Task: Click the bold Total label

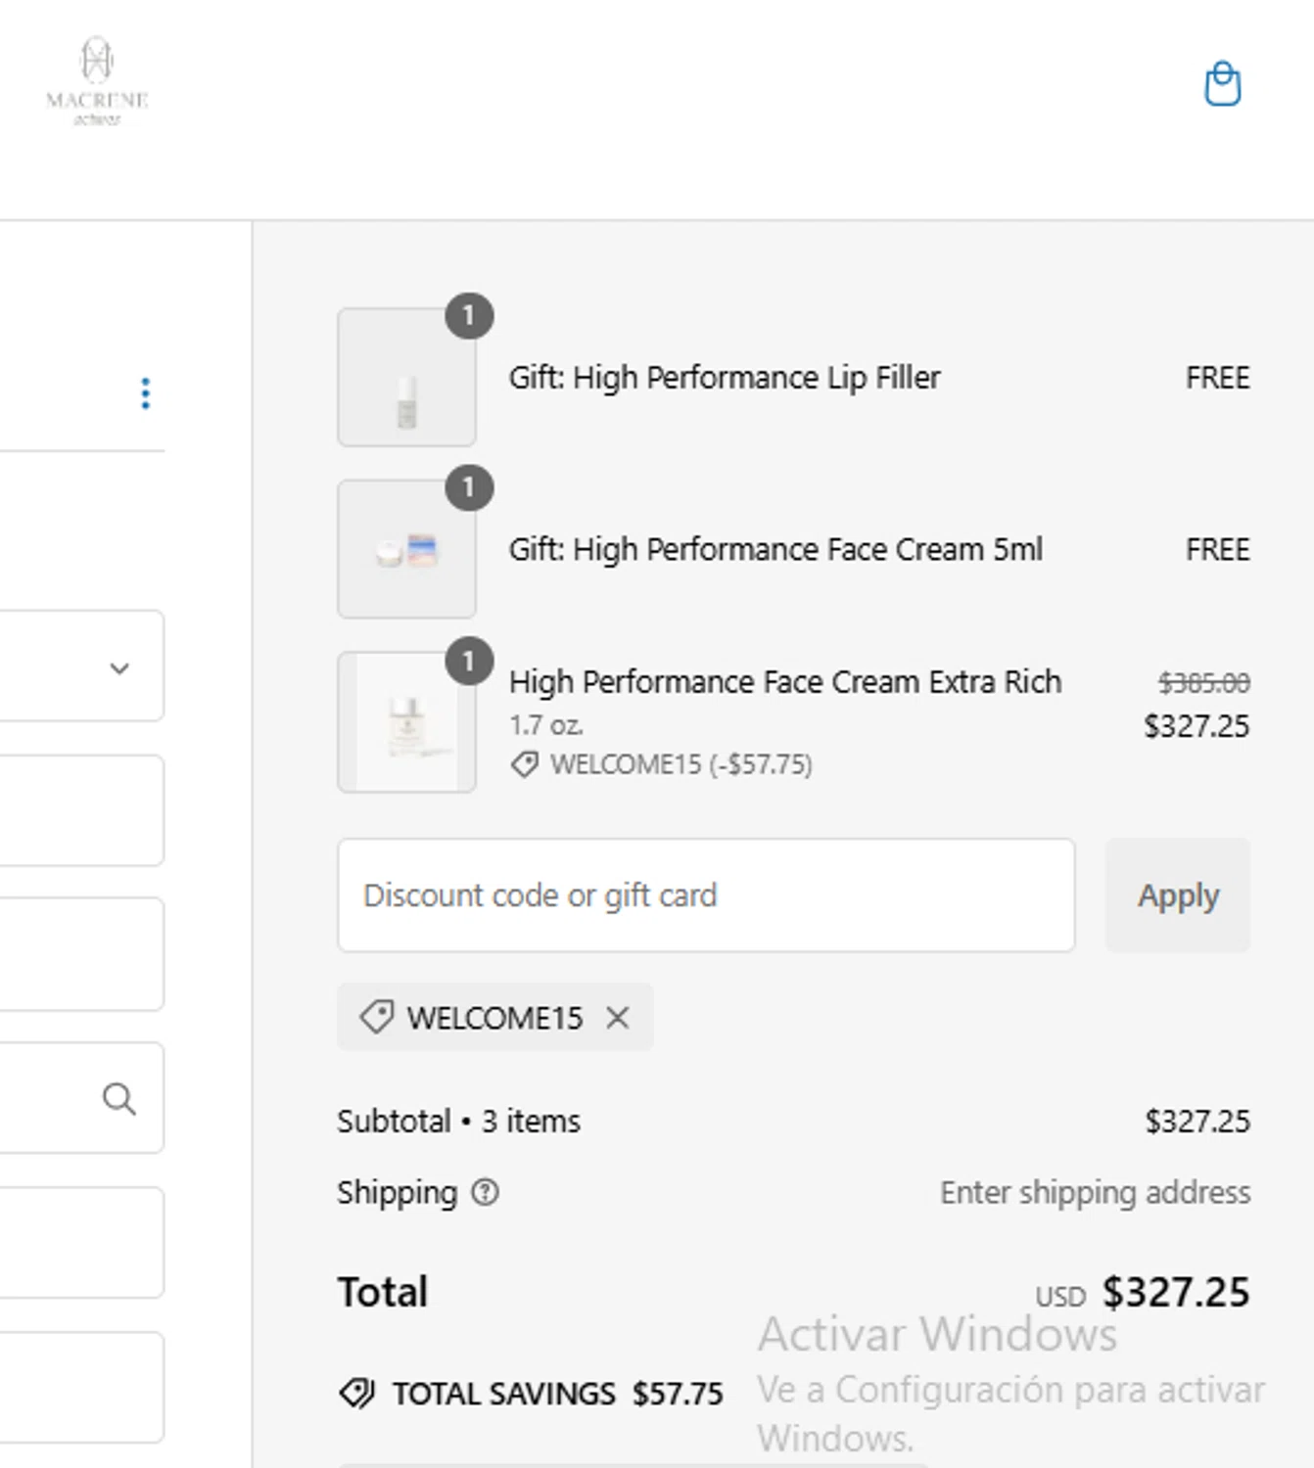Action: [383, 1292]
